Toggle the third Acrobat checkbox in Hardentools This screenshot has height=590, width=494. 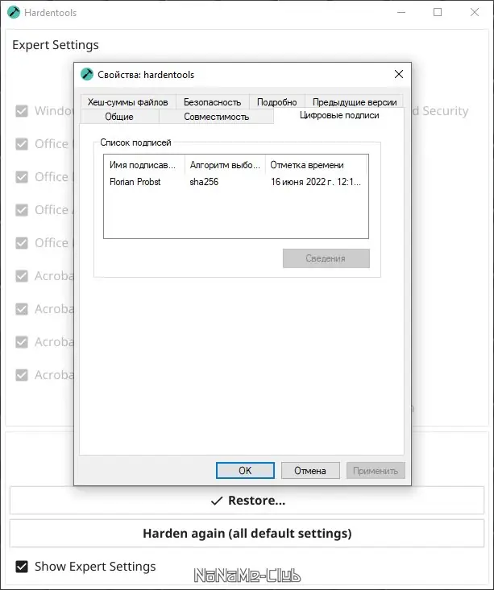click(22, 341)
